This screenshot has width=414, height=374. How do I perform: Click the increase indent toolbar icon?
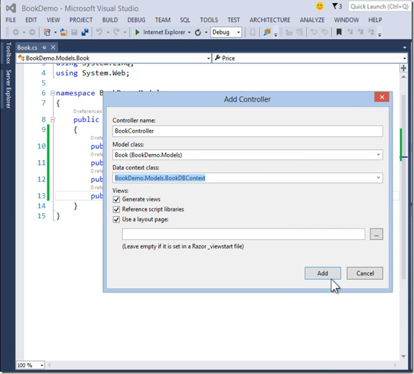coord(299,32)
